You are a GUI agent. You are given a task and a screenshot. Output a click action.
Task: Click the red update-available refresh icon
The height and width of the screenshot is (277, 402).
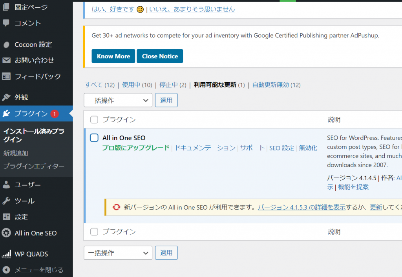point(116,207)
